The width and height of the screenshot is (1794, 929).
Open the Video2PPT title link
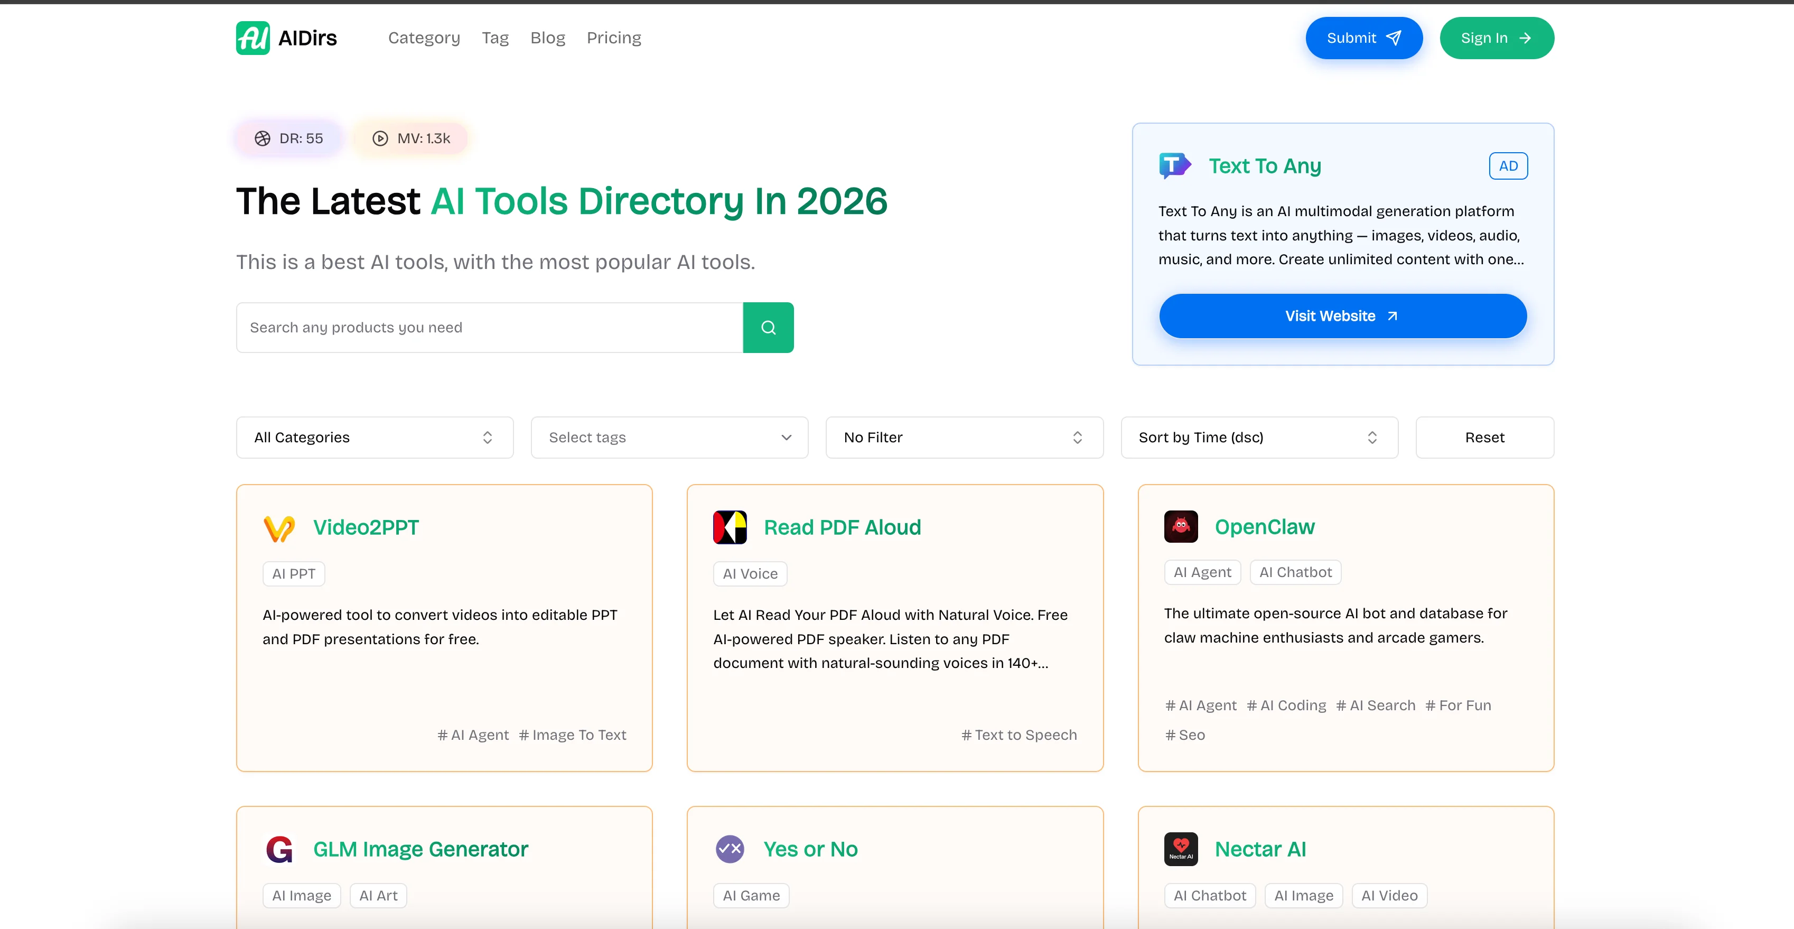coord(366,527)
